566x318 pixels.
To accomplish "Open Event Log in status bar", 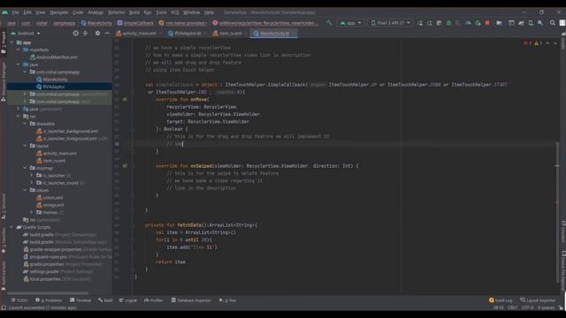I will [501, 300].
